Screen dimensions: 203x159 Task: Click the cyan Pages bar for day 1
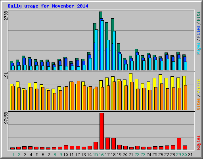pos(13,68)
